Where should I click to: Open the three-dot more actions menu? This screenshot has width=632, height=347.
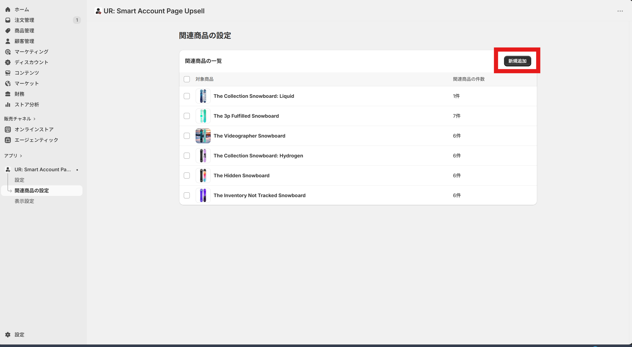620,11
